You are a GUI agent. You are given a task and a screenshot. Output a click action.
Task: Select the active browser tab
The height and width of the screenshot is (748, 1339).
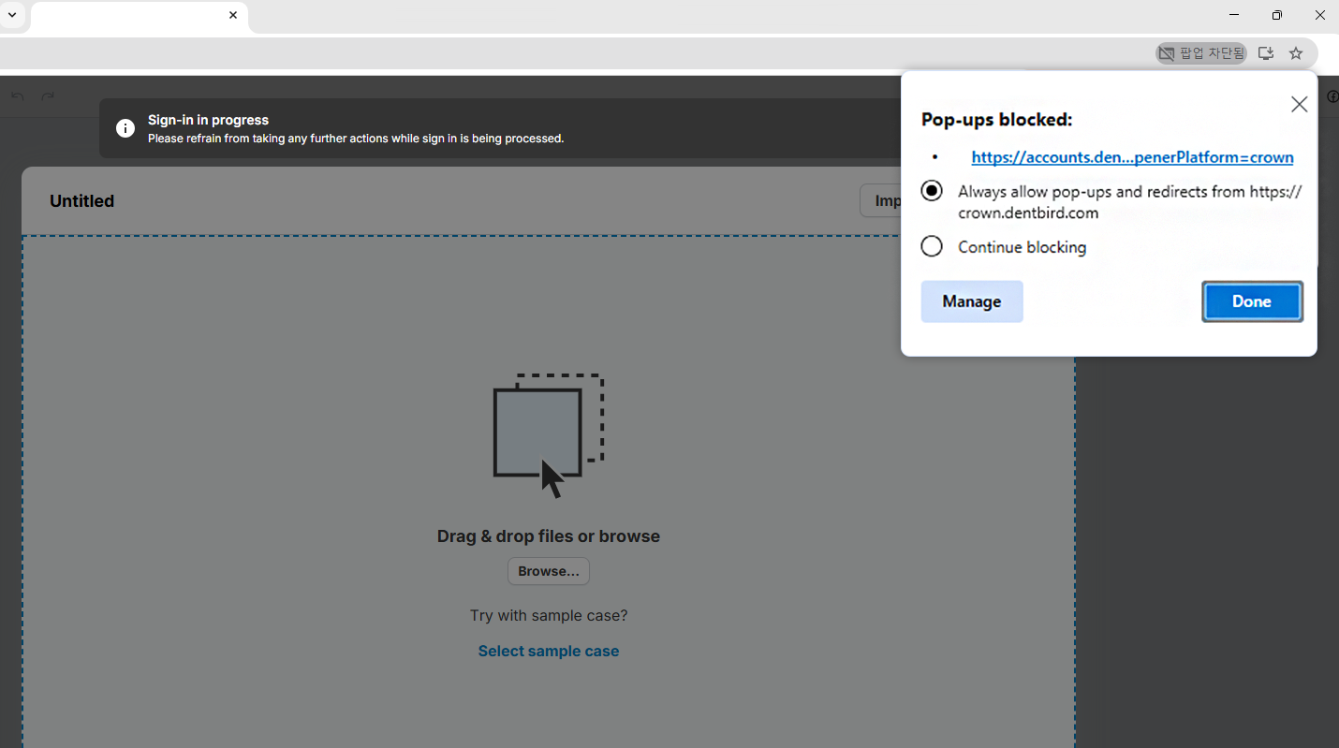131,16
